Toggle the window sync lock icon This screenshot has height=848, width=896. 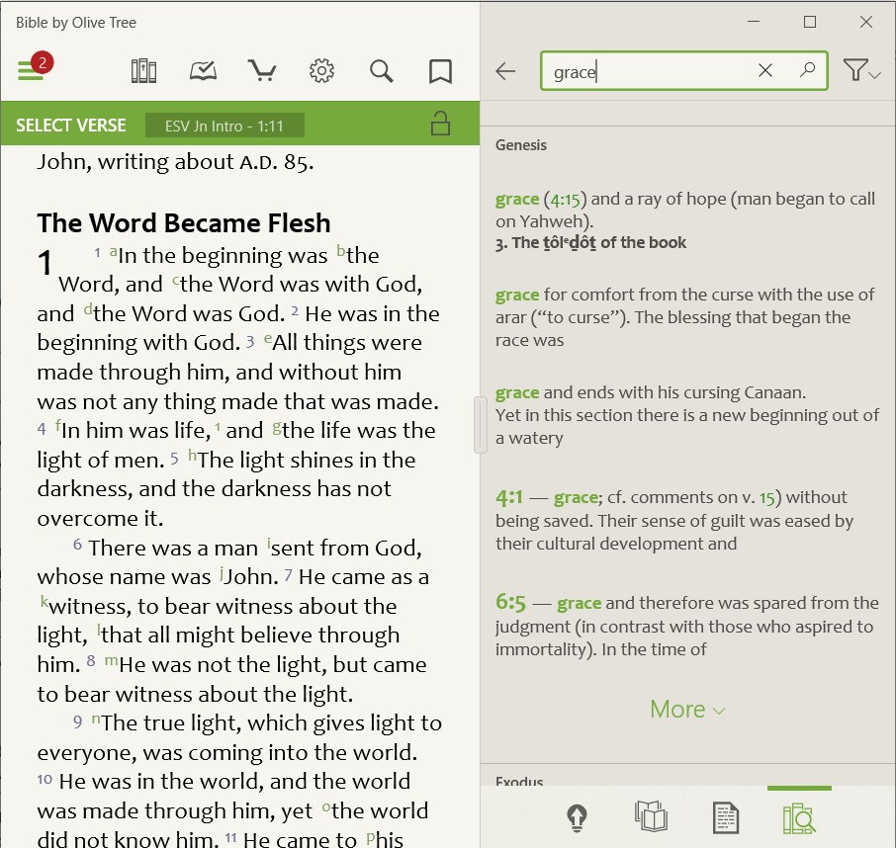pyautogui.click(x=440, y=125)
